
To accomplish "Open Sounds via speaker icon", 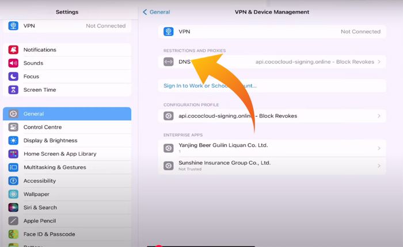I will pyautogui.click(x=13, y=63).
